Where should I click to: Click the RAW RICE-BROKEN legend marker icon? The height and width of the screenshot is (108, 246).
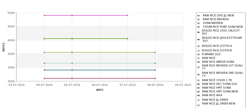tap(199, 19)
